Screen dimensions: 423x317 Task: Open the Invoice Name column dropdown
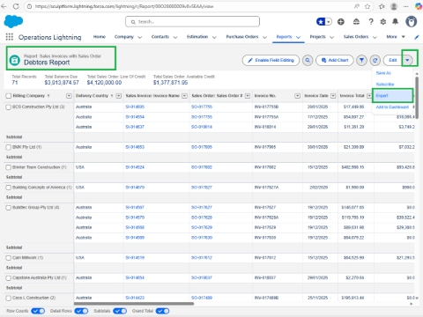184,96
